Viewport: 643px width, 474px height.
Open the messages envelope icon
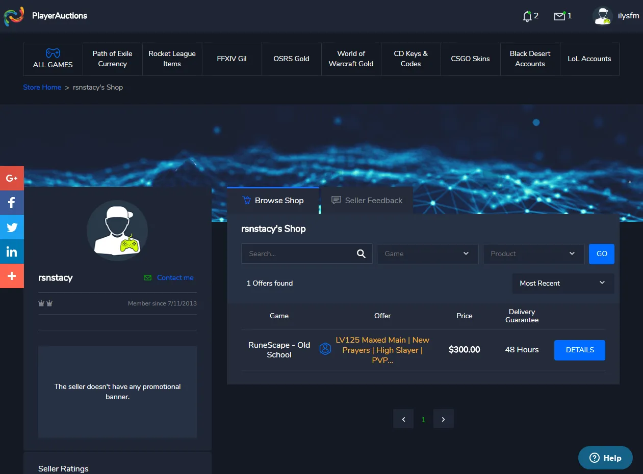(559, 16)
